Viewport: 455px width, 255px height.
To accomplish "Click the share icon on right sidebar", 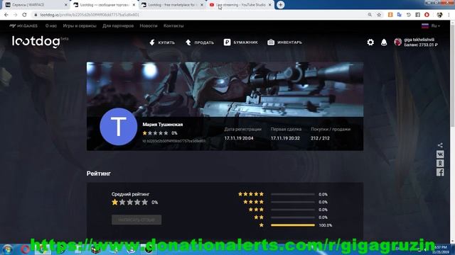I will pyautogui.click(x=440, y=145).
